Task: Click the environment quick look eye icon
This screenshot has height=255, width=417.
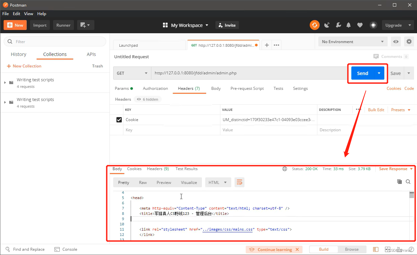Action: pos(396,41)
